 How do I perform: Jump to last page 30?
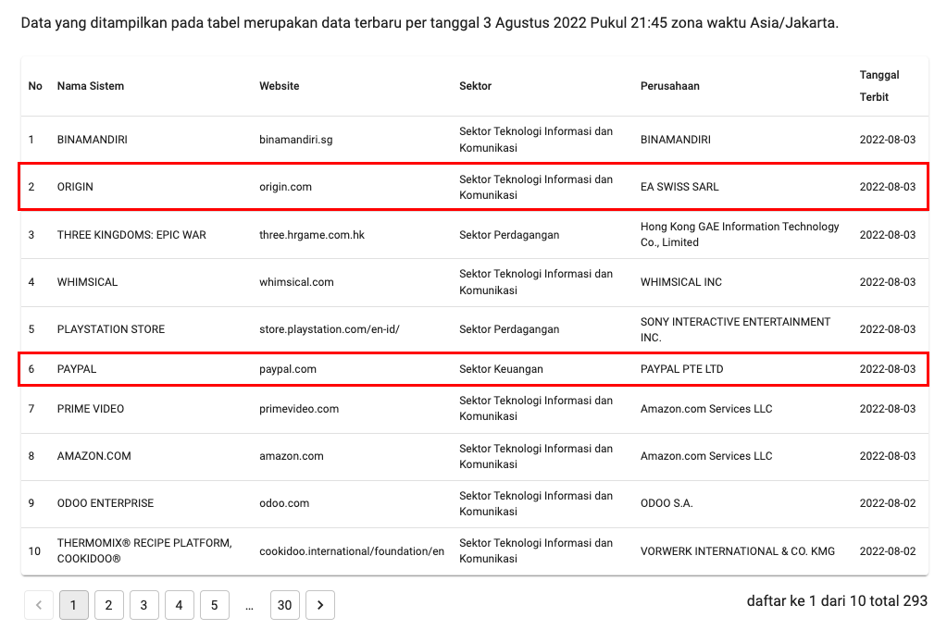tap(284, 605)
